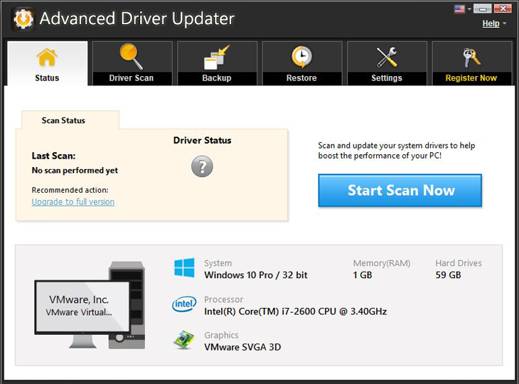Follow the Upgrade to full version link
The image size is (519, 384).
(73, 202)
